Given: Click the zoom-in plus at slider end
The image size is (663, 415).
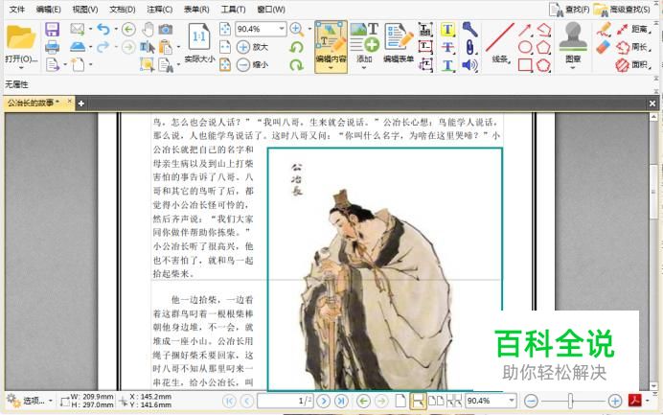Looking at the screenshot, I should click(615, 401).
